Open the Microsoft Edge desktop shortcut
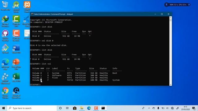This screenshot has height=111, width=198. [5, 64]
